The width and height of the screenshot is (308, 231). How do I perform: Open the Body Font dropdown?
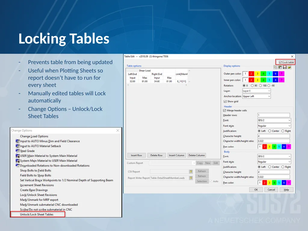(274, 156)
